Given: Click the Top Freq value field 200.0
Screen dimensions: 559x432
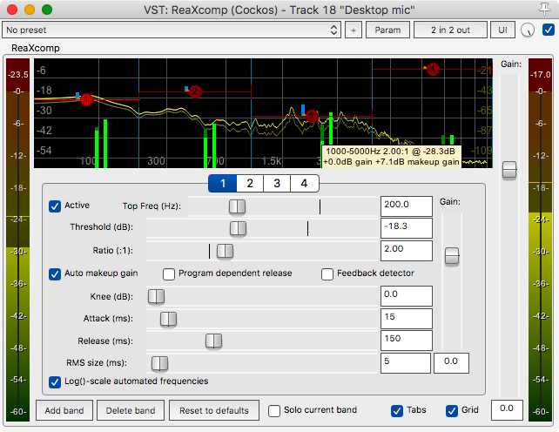Looking at the screenshot, I should (407, 206).
